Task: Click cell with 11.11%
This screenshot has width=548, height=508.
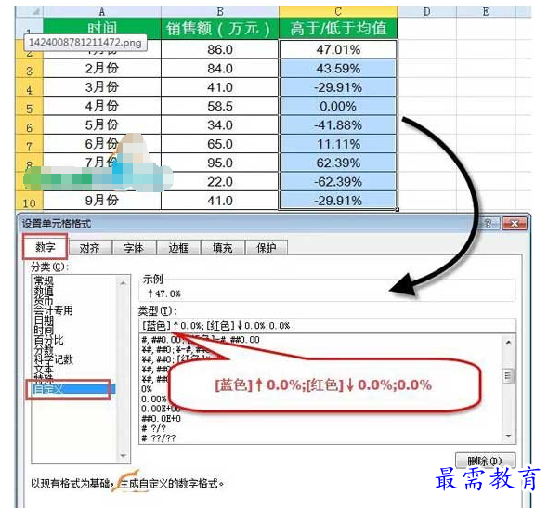Action: (338, 144)
